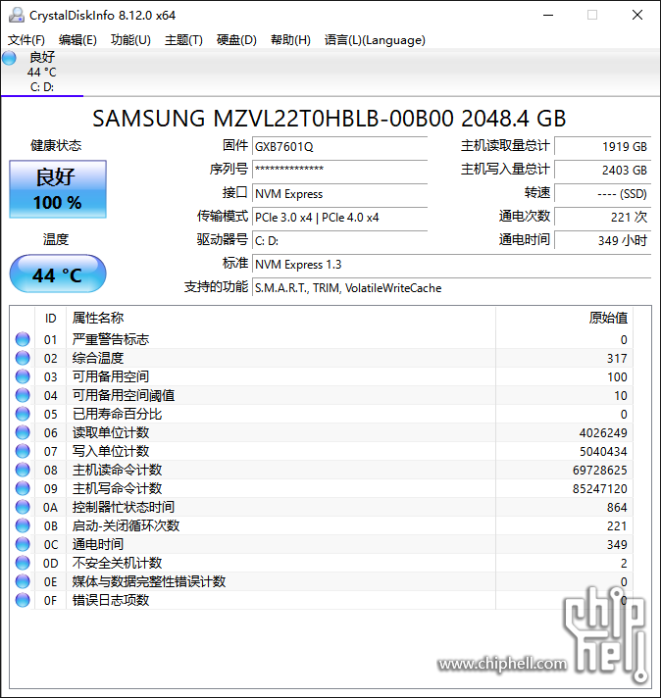661x698 pixels.
Task: Click status orb for attribute 0E 媒体与数据完整性错误计数
Action: tap(23, 581)
